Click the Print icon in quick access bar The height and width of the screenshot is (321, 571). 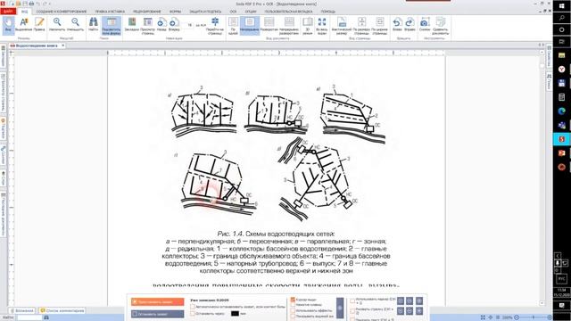[x=31, y=4]
